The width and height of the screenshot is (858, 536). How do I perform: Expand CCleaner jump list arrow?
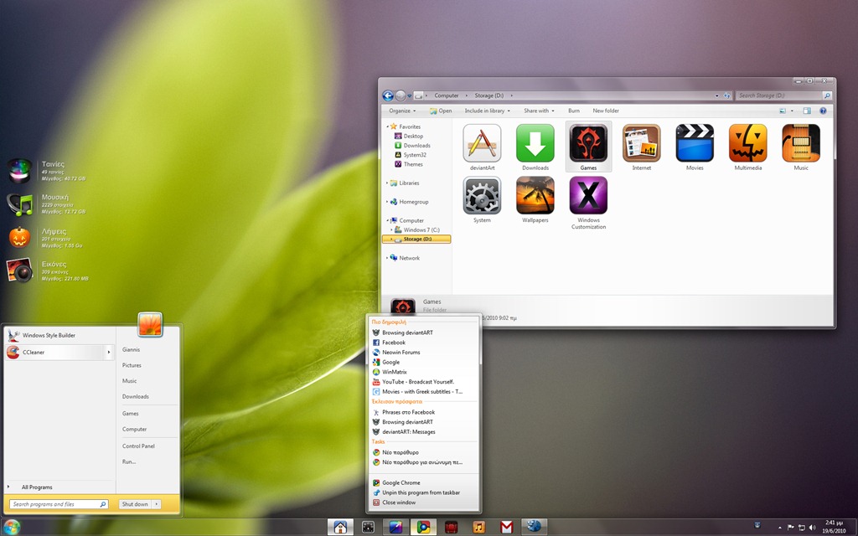tap(108, 353)
